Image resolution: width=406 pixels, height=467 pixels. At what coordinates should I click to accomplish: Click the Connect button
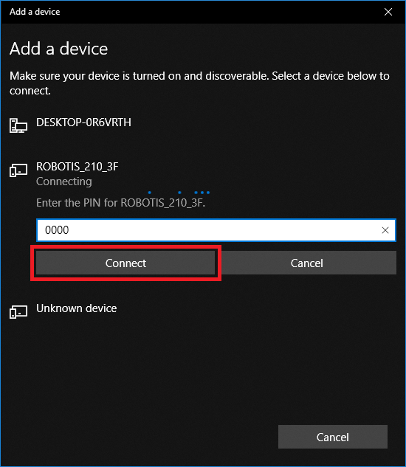click(125, 263)
